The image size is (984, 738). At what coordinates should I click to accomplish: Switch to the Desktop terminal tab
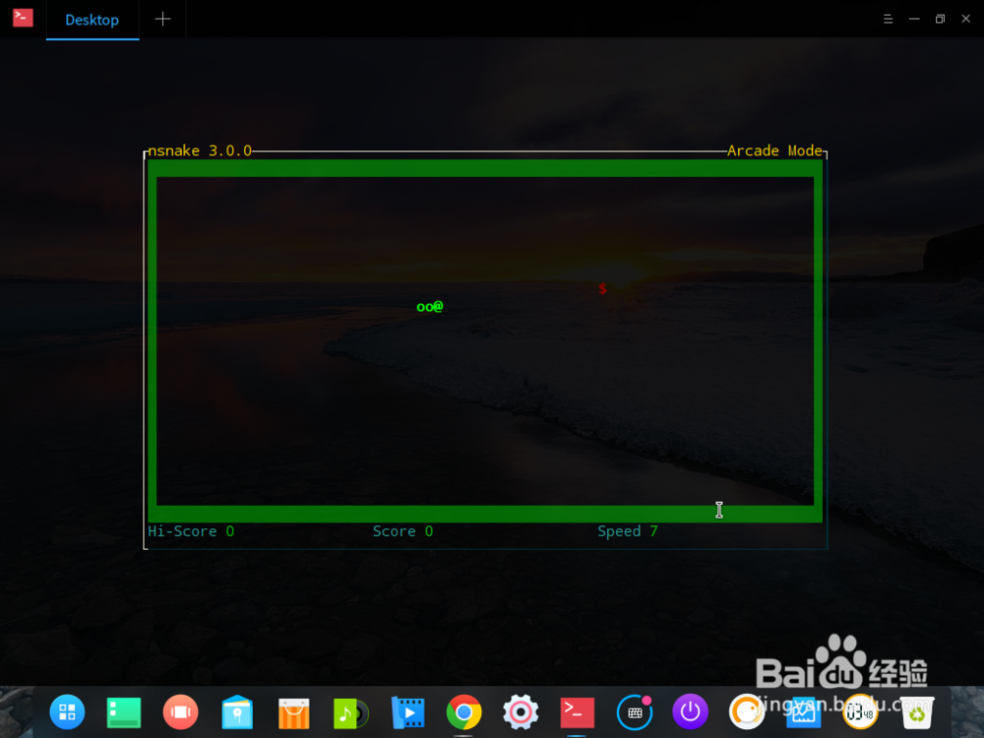[92, 20]
